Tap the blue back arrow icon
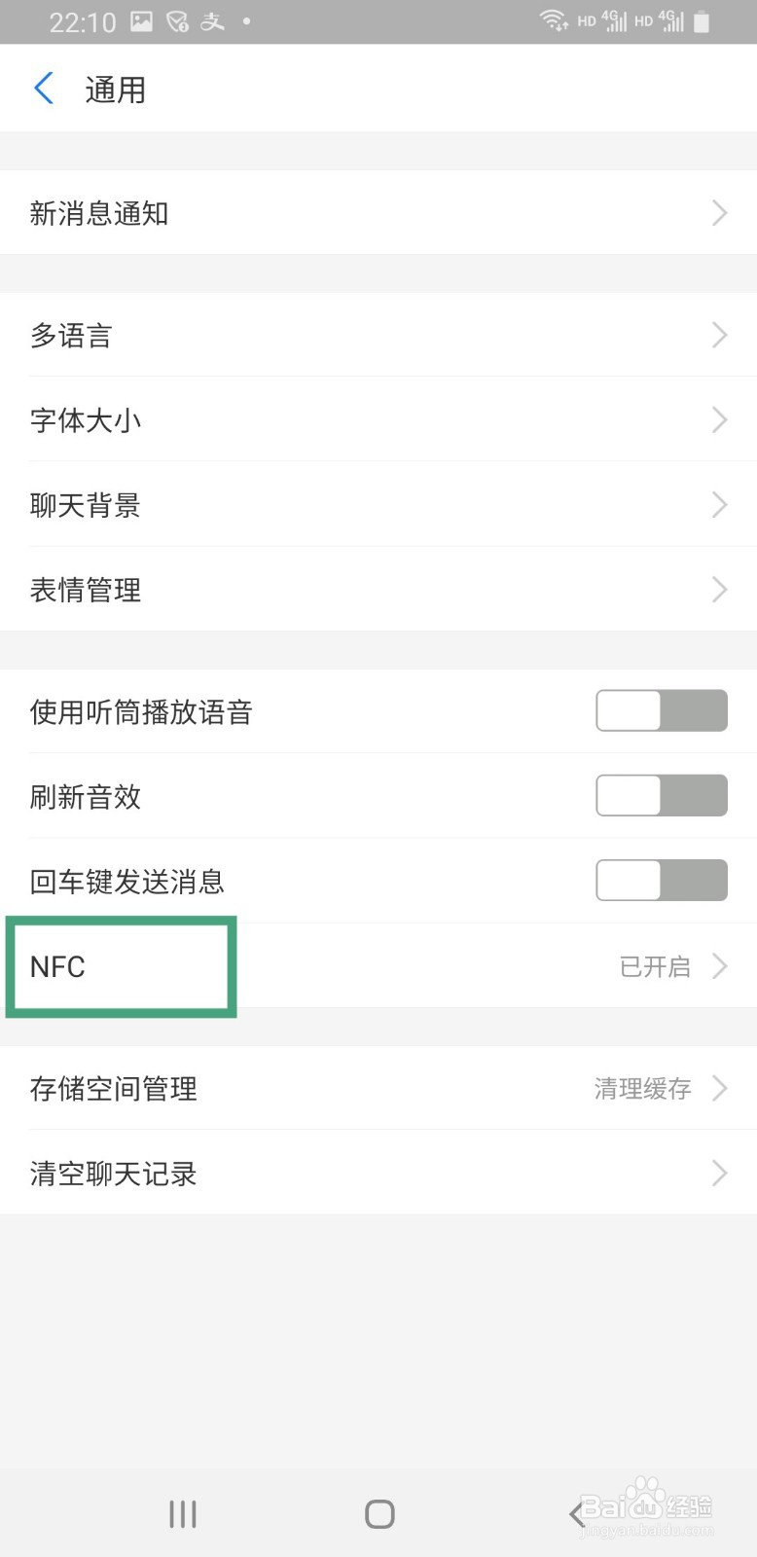The width and height of the screenshot is (757, 1557). pos(44,89)
